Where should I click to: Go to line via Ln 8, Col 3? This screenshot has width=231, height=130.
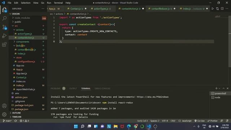(x=142, y=121)
